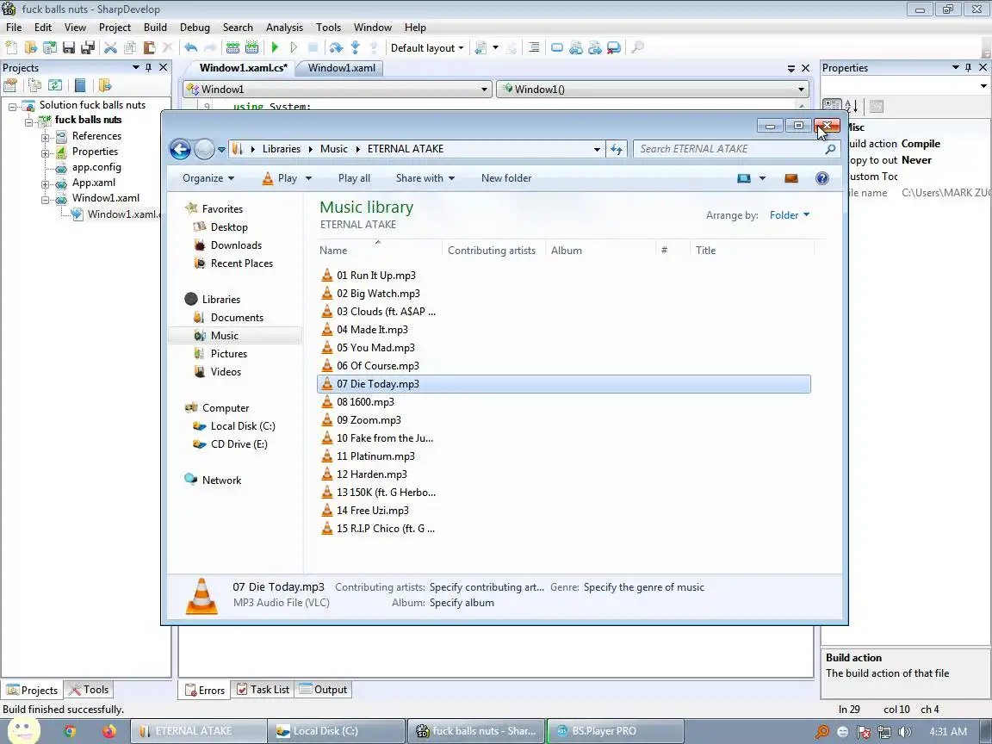Select the 01 Run It Up.mp3 file
Viewport: 992px width, 744px height.
point(375,276)
